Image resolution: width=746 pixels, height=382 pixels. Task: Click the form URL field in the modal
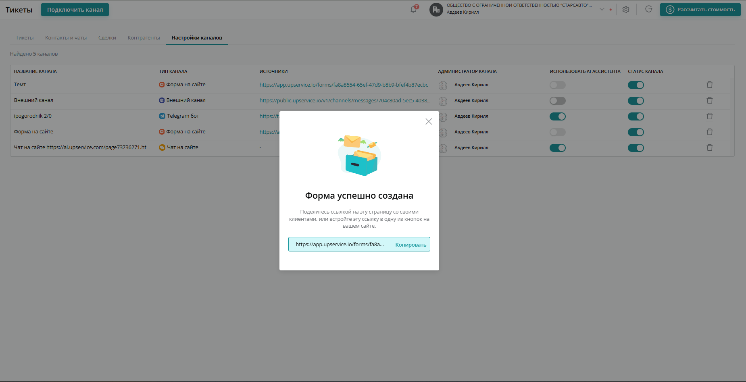(x=340, y=244)
